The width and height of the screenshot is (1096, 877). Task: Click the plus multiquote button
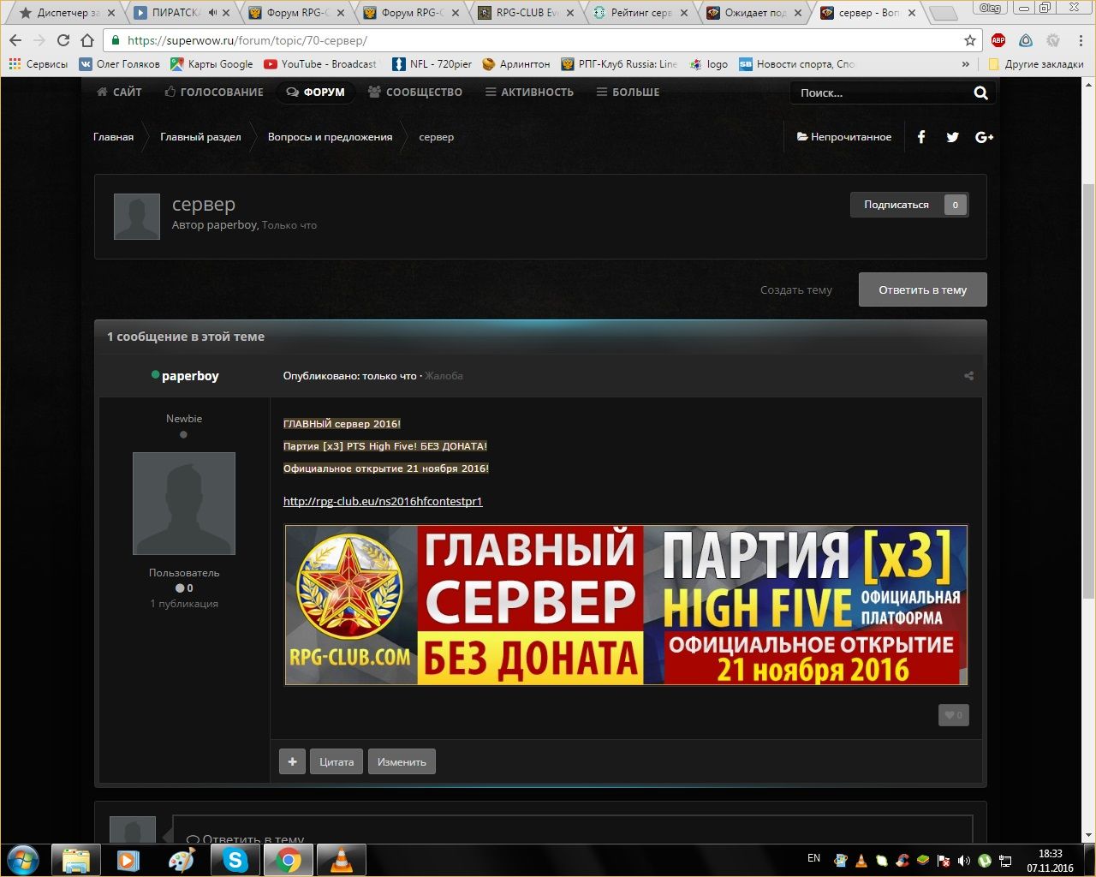tap(292, 761)
